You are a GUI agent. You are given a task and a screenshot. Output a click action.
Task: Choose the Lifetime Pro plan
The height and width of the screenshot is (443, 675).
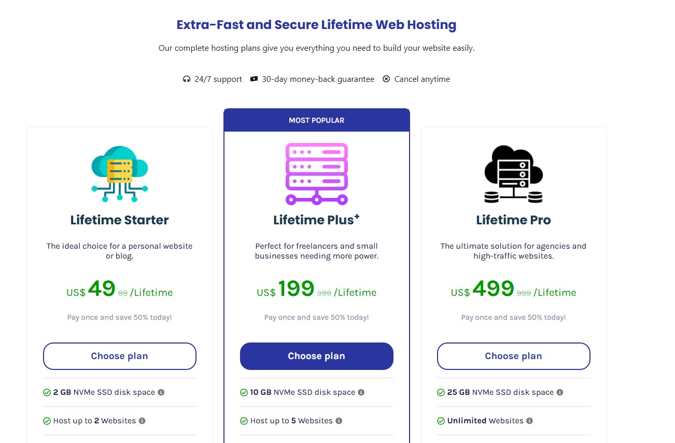(x=513, y=356)
